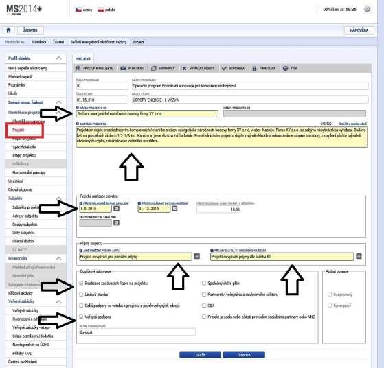
Task: Click the Uložit button
Action: click(x=200, y=355)
